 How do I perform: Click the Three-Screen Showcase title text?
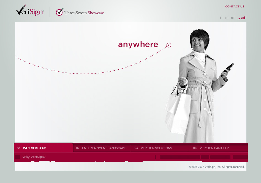coord(84,13)
